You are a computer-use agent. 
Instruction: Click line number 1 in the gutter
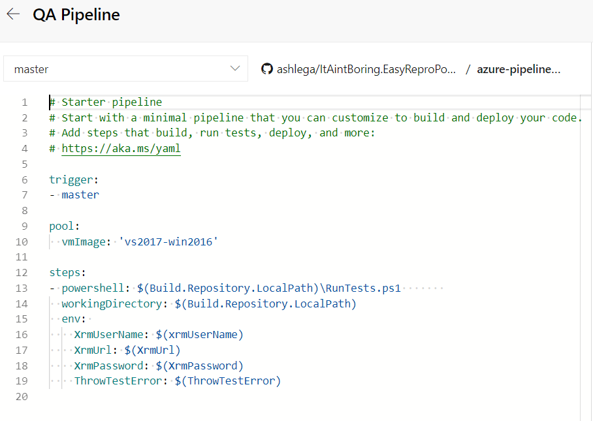(x=24, y=102)
